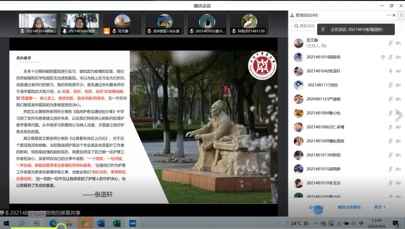Click the Microsoft Edge taskbar icon
Screen dimensions: 405x229
pos(53,223)
